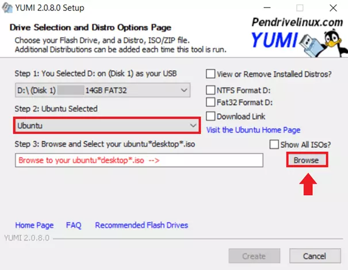The image size is (348, 270).
Task: Click the red arrow pointing to Browse
Action: coord(306,186)
